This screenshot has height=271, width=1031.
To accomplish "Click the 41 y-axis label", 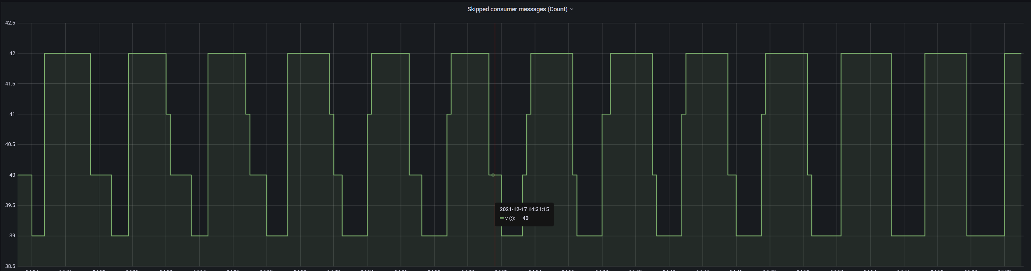I will (12, 114).
